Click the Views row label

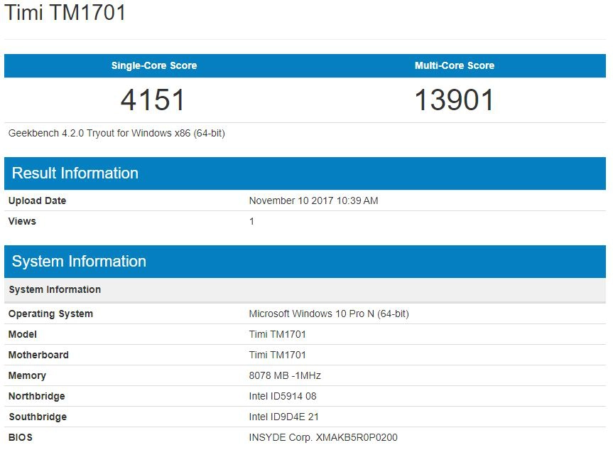click(22, 221)
